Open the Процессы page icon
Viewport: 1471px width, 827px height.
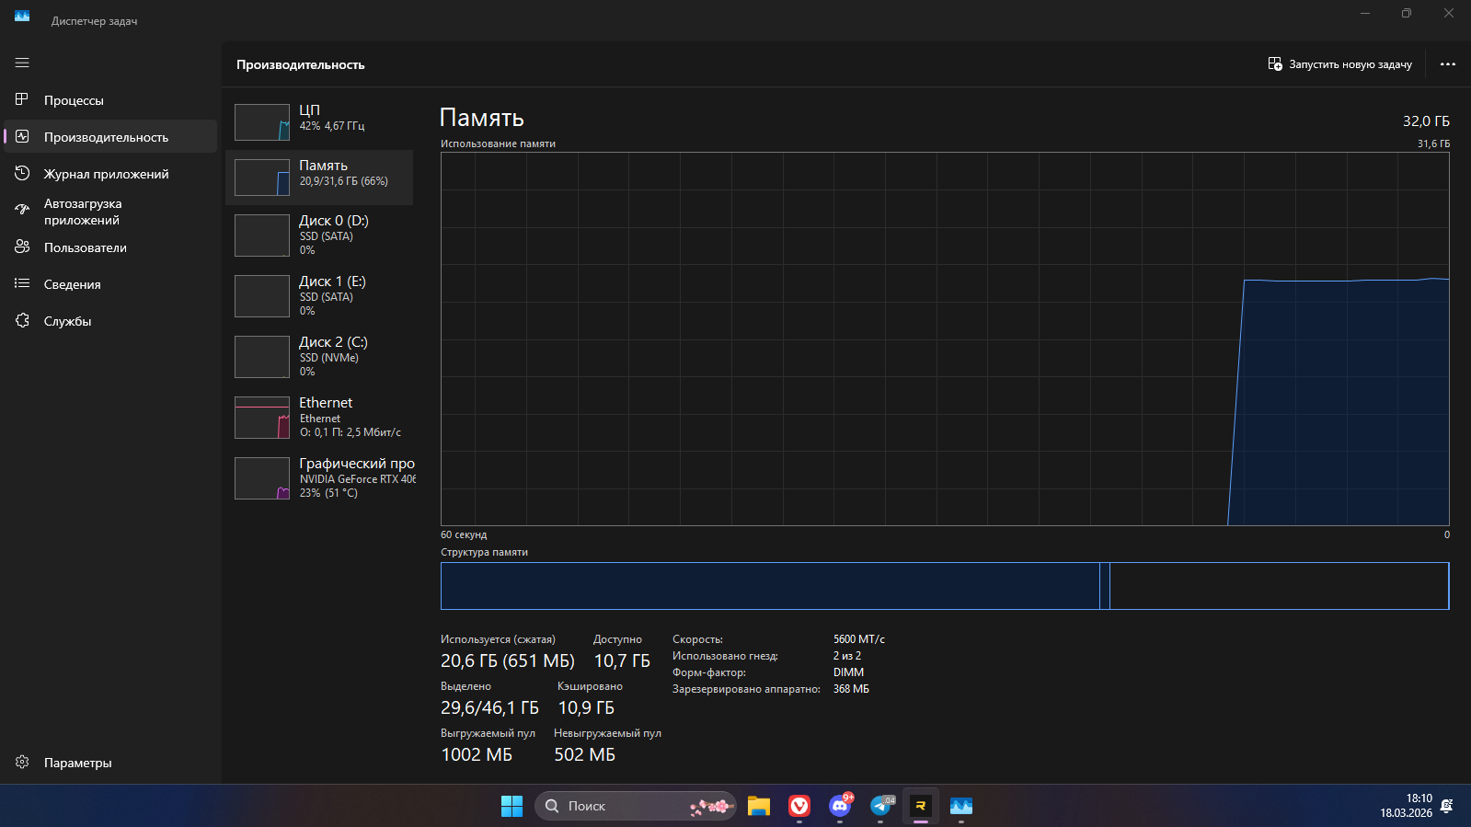tap(22, 99)
